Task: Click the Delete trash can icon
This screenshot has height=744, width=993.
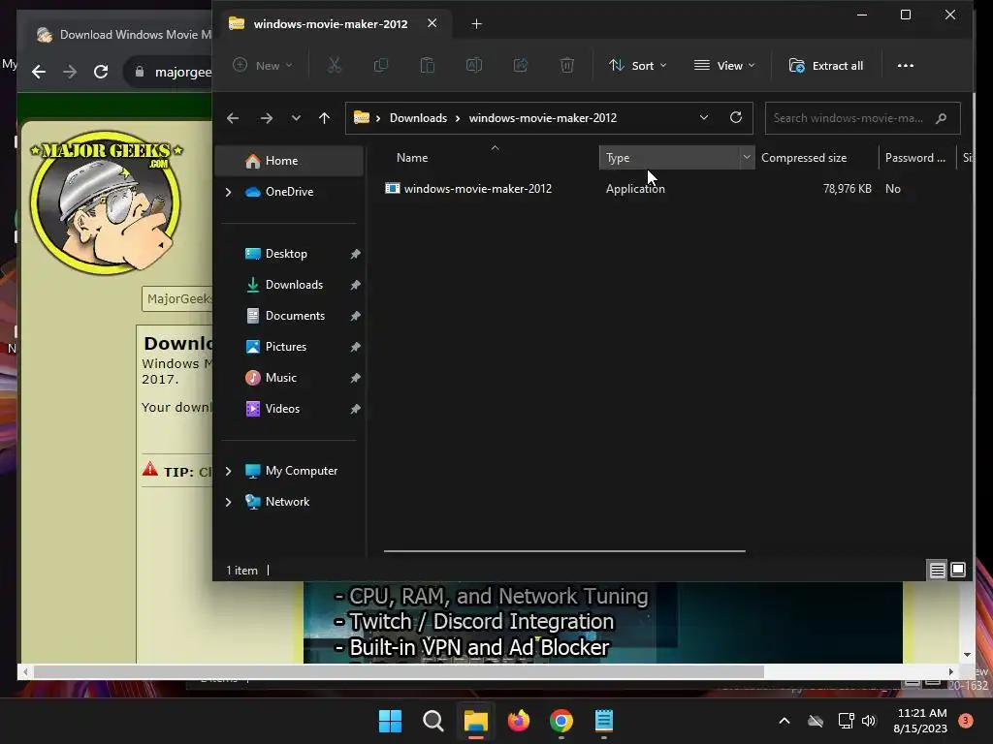Action: pos(566,65)
